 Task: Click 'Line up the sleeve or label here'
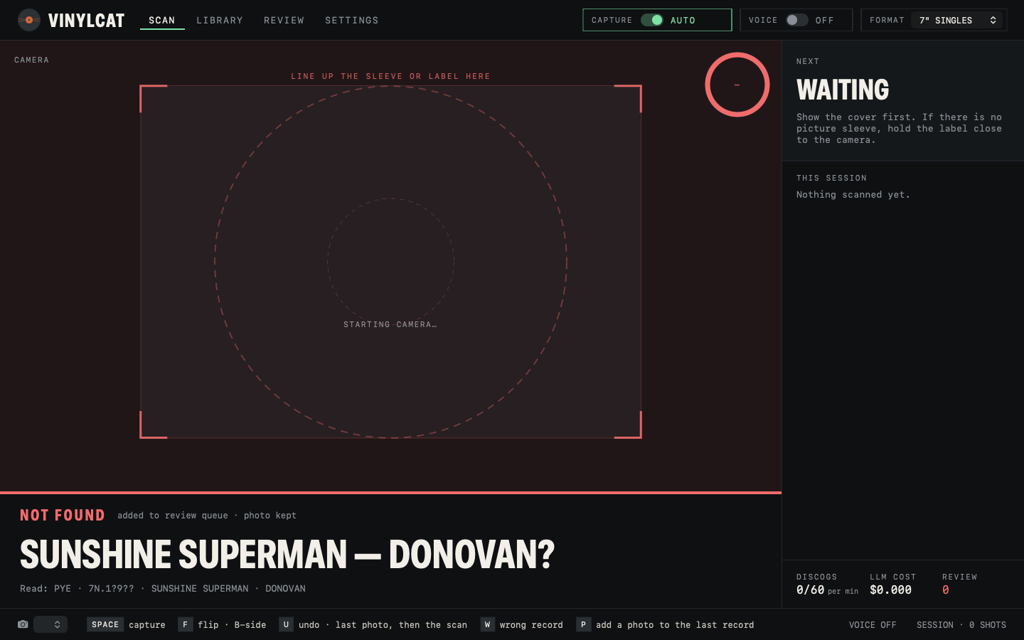390,76
